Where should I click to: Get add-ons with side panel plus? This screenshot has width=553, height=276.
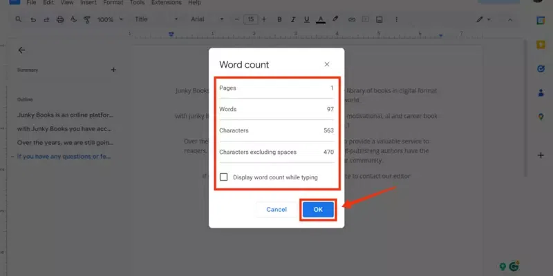click(541, 155)
